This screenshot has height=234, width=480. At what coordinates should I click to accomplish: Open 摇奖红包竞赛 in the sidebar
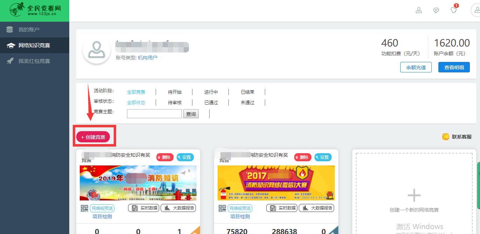34,61
